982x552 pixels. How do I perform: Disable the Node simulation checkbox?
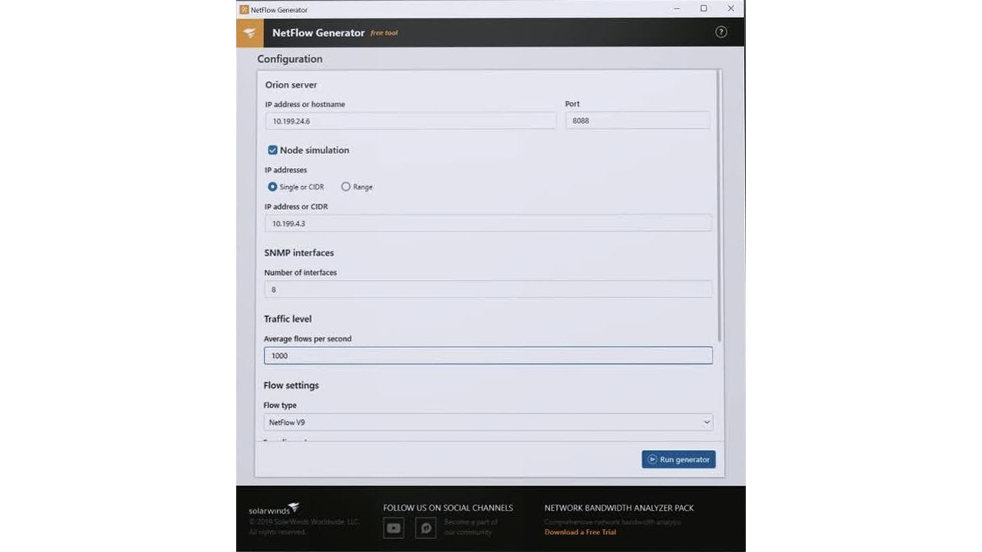tap(272, 149)
